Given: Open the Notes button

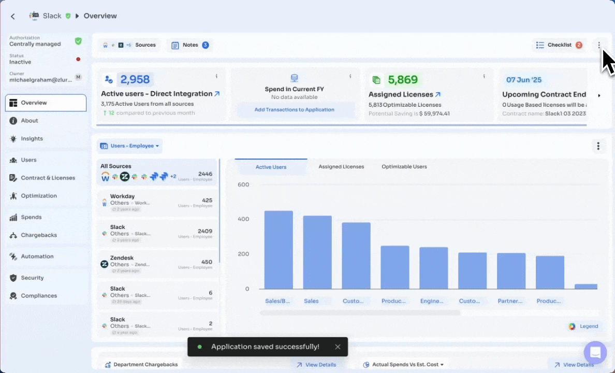Looking at the screenshot, I should click(190, 45).
